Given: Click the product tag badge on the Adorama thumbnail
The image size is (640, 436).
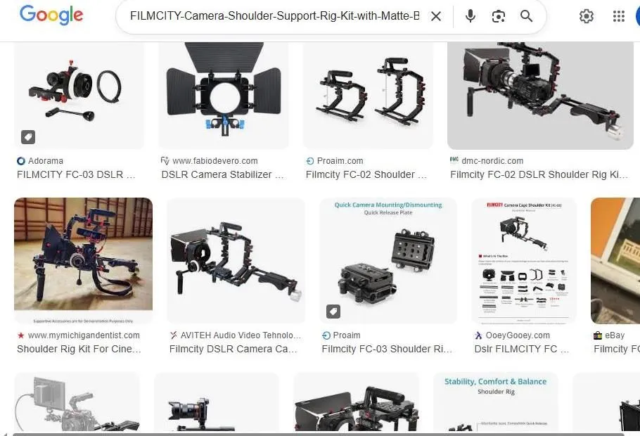Looking at the screenshot, I should click(x=27, y=136).
